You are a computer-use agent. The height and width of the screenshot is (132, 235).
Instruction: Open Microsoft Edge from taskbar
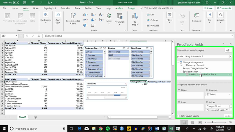79,129
